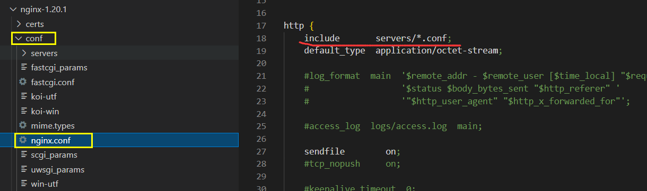The width and height of the screenshot is (647, 191).
Task: Open the koi-utf file
Action: tap(44, 97)
